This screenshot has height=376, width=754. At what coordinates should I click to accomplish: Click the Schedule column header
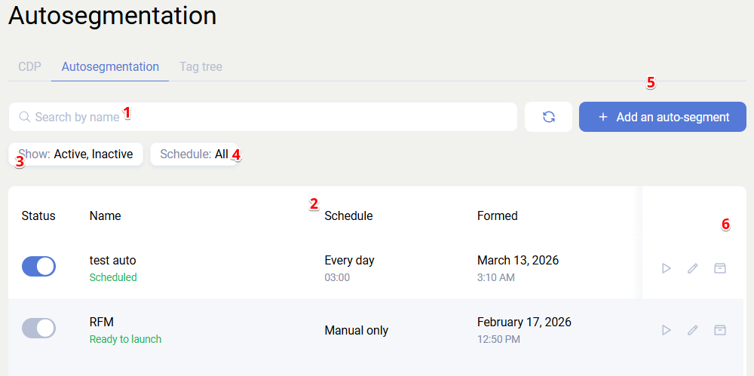coord(348,216)
